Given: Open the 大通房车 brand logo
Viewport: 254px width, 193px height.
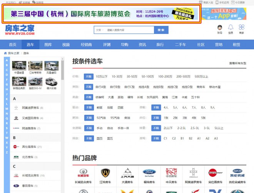Looking at the screenshot, I should tap(127, 173).
